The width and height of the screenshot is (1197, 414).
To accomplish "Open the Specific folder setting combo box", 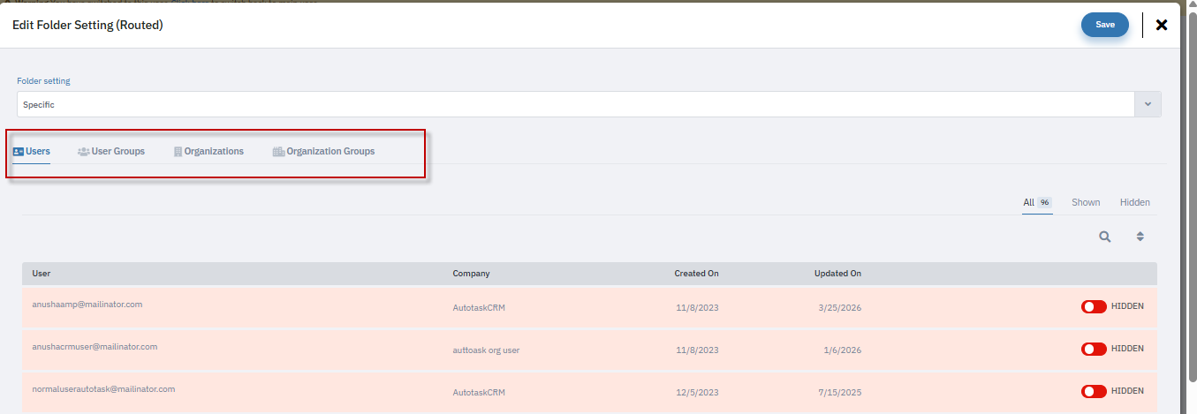I will (574, 104).
